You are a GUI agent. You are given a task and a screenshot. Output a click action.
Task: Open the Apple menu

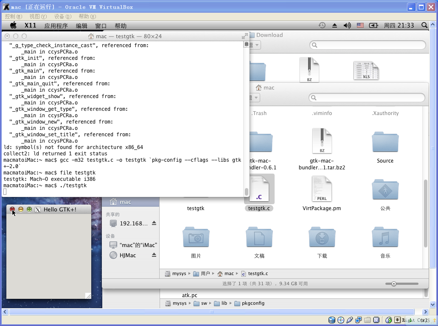coord(13,25)
